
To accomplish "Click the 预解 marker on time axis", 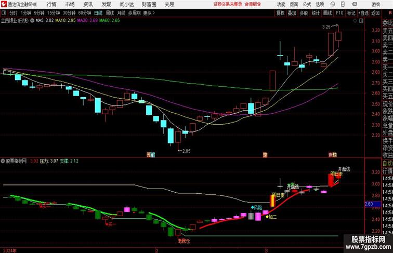I will pyautogui.click(x=151, y=155).
